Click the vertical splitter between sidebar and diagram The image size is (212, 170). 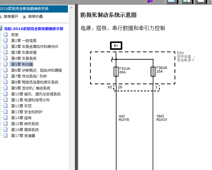click(76, 87)
